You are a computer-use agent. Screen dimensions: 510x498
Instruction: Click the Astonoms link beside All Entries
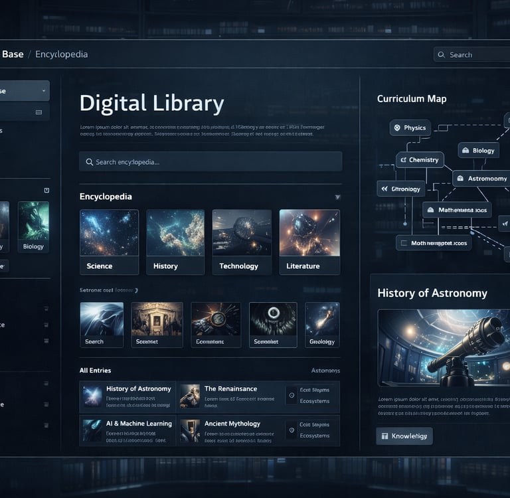(x=325, y=371)
